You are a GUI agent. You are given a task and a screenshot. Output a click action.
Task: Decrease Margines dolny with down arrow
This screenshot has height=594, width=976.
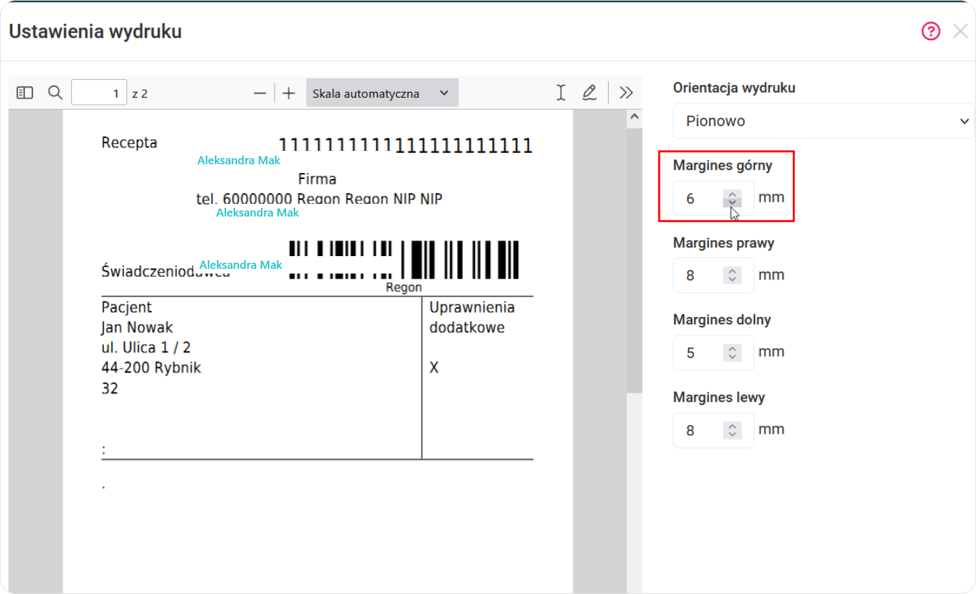point(732,357)
